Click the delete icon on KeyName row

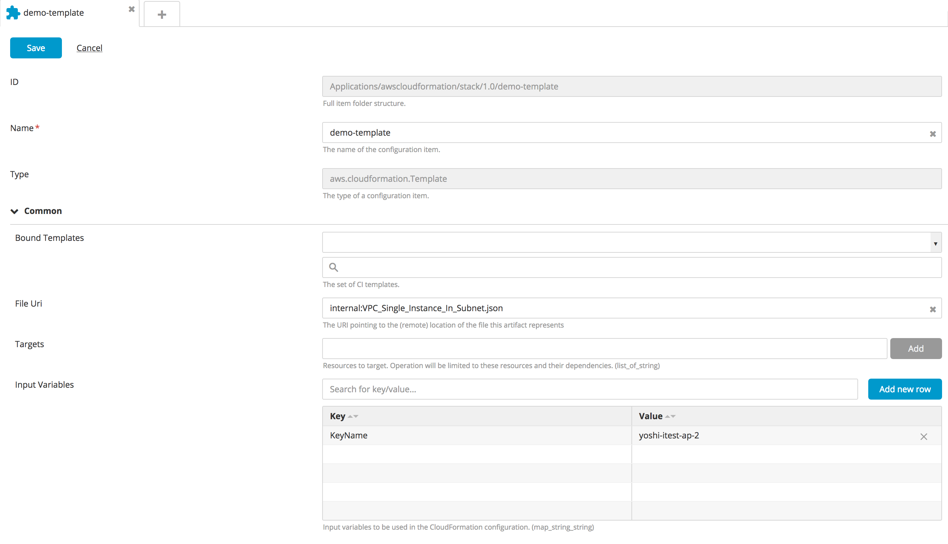(x=924, y=436)
